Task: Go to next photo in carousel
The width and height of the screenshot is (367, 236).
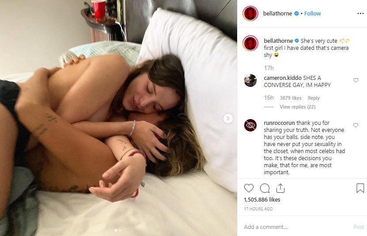Action: [x=228, y=118]
